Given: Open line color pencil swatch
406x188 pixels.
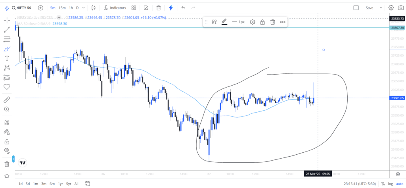Looking at the screenshot, I should [x=224, y=22].
